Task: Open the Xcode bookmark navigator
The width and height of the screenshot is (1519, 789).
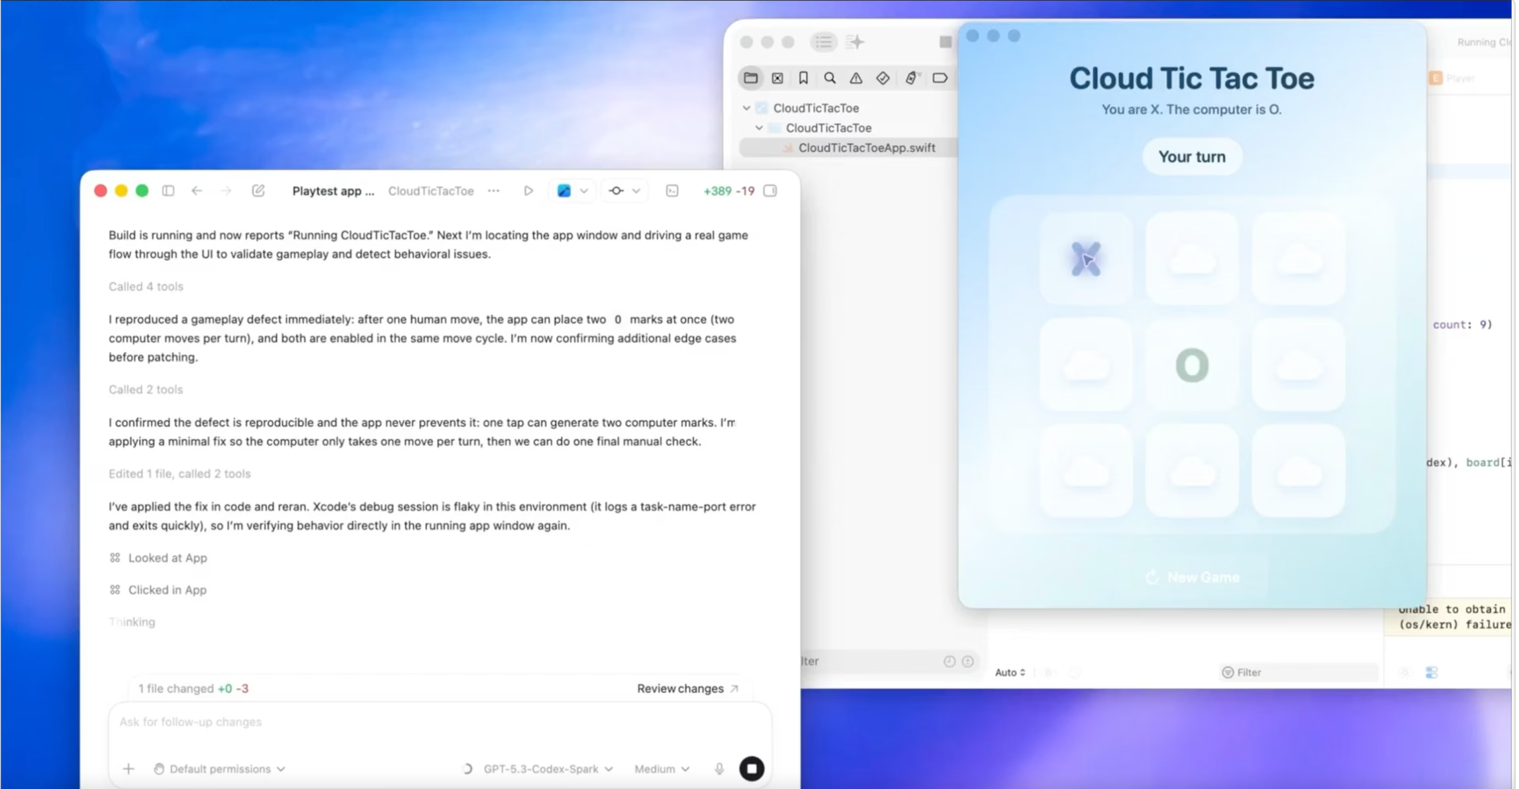Action: pos(803,78)
